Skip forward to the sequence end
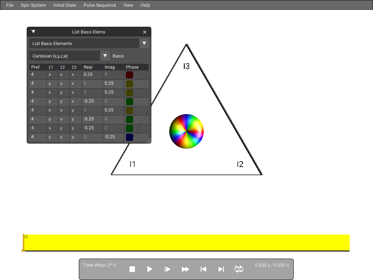 tap(221, 269)
